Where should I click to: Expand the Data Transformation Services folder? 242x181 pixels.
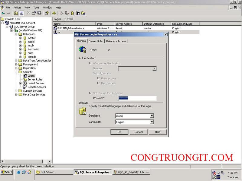pyautogui.click(x=16, y=61)
